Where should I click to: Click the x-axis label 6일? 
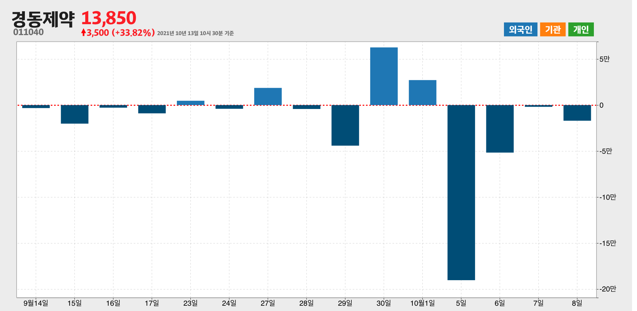500,303
